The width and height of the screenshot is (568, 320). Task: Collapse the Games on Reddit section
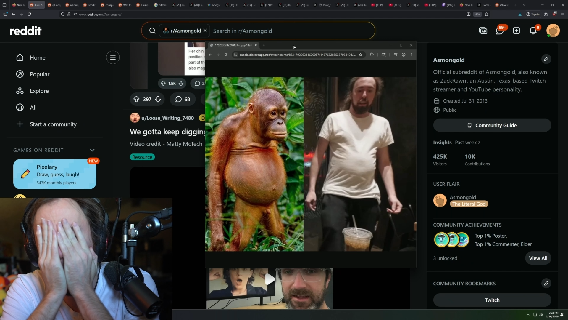coord(92,150)
